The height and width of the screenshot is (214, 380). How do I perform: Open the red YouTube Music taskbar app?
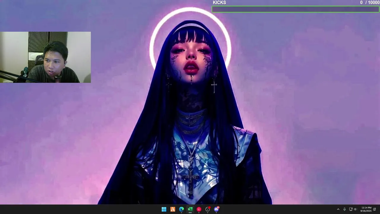pyautogui.click(x=199, y=209)
